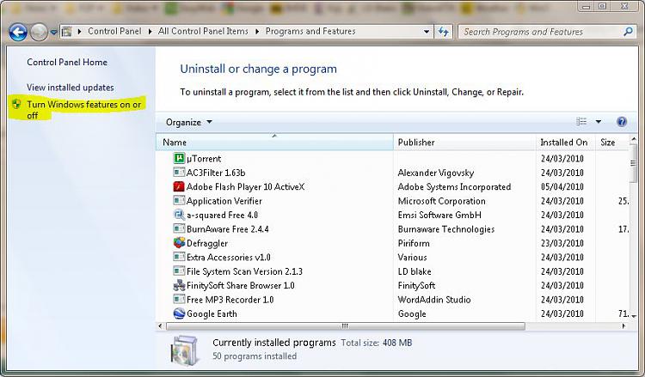Viewport: 645px width, 377px height.
Task: Click horizontal scrollbar left arrow
Action: coord(161,326)
